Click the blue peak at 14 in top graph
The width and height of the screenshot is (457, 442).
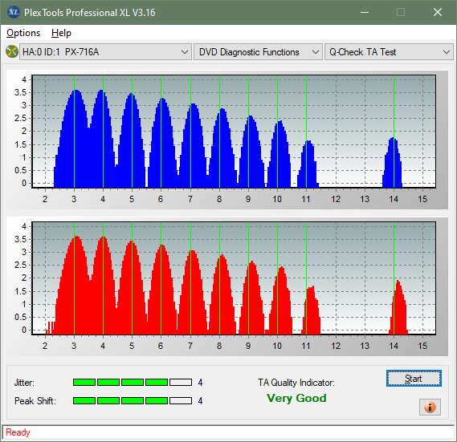[x=393, y=162]
